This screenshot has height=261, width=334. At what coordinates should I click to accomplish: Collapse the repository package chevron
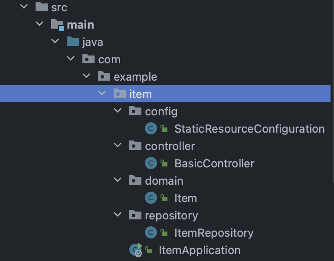pyautogui.click(x=118, y=214)
